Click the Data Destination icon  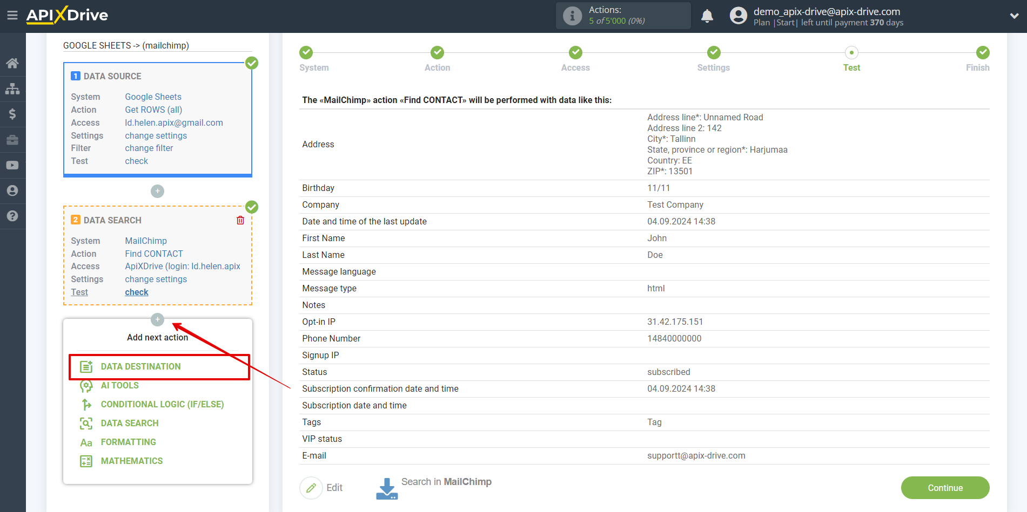pos(86,367)
